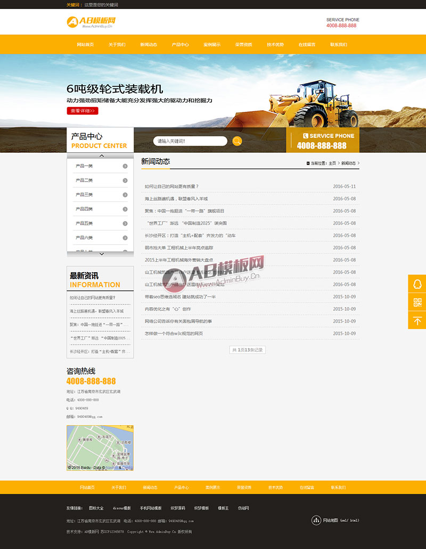Open 联系我们 in the footer navigation
This screenshot has width=426, height=549.
click(x=339, y=487)
